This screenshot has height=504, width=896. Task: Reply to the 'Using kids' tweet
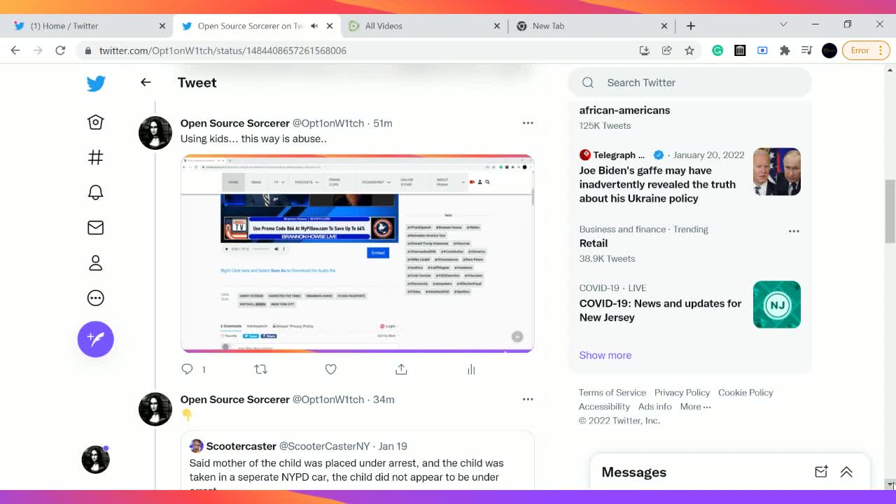coord(187,369)
